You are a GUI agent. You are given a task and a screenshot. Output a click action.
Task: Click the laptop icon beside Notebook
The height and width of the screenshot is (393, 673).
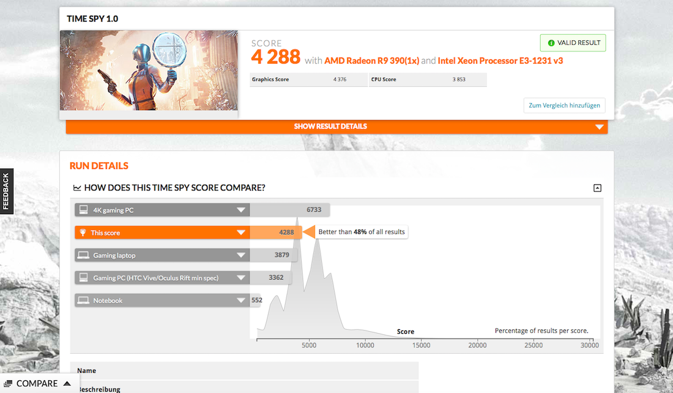click(x=83, y=300)
